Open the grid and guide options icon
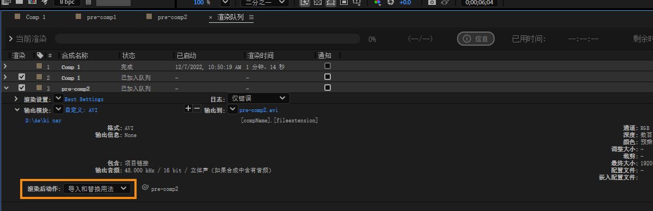 (x=356, y=3)
